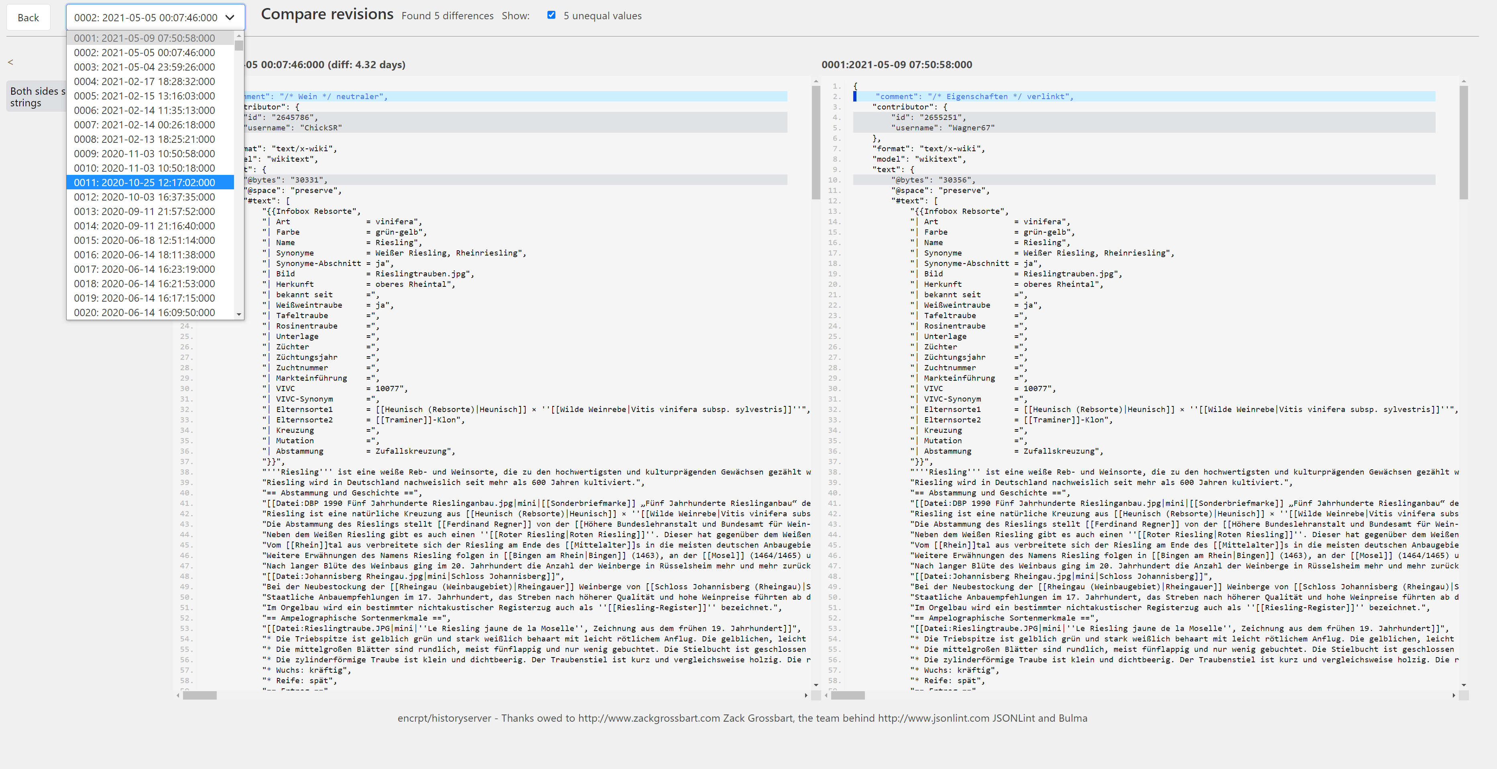Pick revision 0014: 2020-09-11 21:16:40:000

150,226
